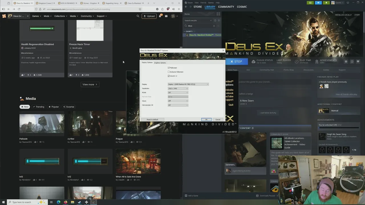Select the Surprise media filter
Screen dimensions: 365x205
[x=68, y=107]
